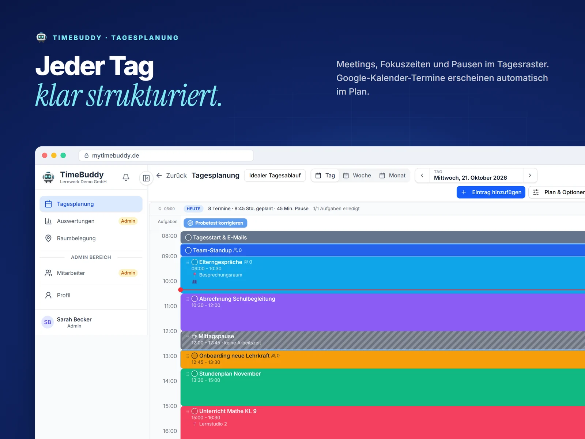Screen dimensions: 585x439
Task: Click the sliders icon of Plan & Optionen
Action: click(x=536, y=192)
